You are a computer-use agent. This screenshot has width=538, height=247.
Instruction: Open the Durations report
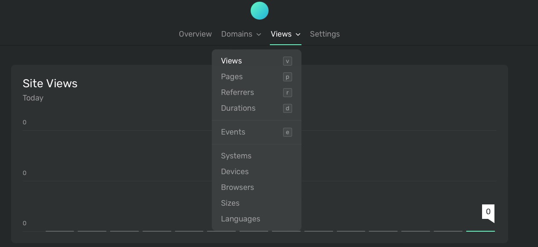click(x=238, y=108)
